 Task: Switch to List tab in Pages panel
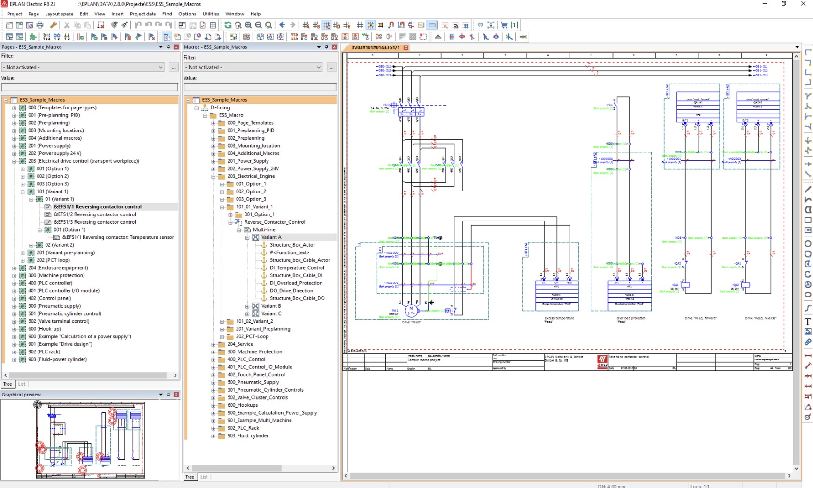click(22, 384)
